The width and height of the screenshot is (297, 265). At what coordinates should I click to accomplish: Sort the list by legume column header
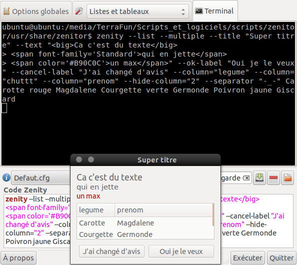[x=96, y=210]
